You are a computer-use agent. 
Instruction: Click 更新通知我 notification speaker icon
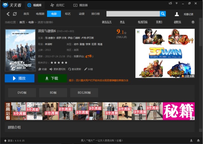51,69
